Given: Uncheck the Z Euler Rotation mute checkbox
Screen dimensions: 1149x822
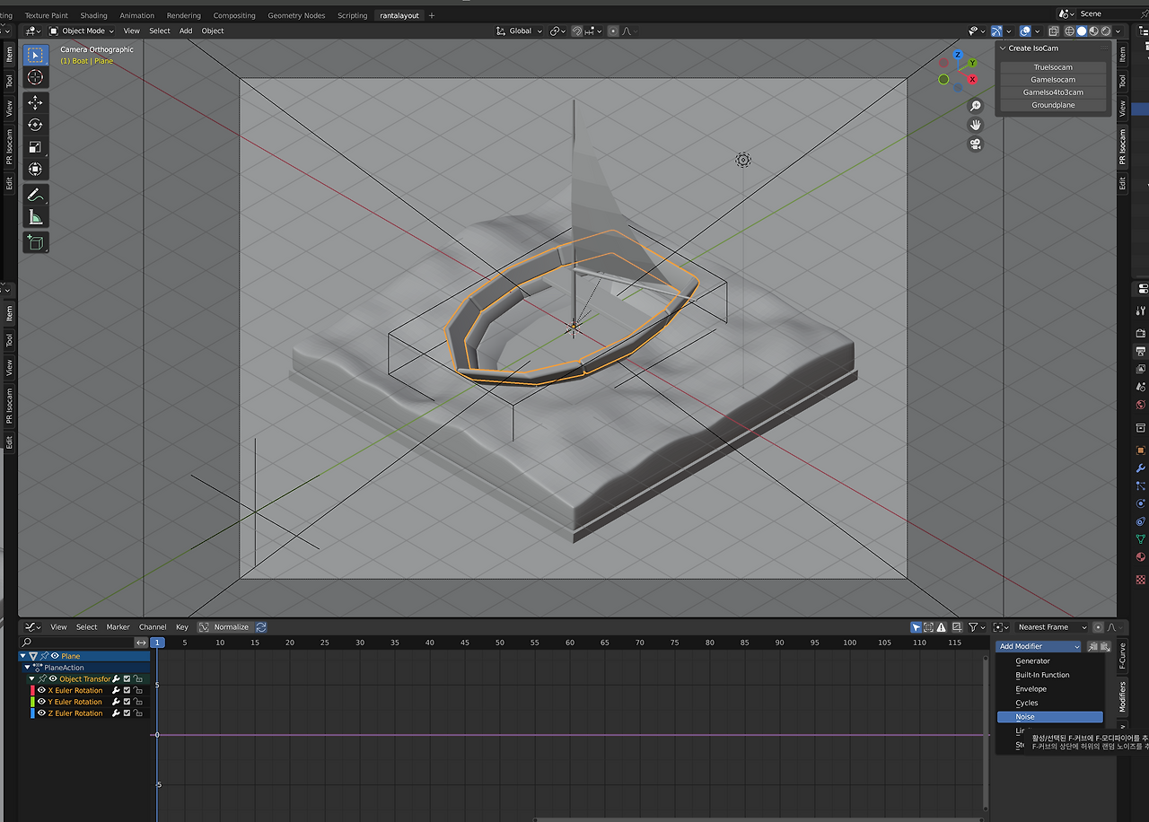Looking at the screenshot, I should pyautogui.click(x=127, y=713).
